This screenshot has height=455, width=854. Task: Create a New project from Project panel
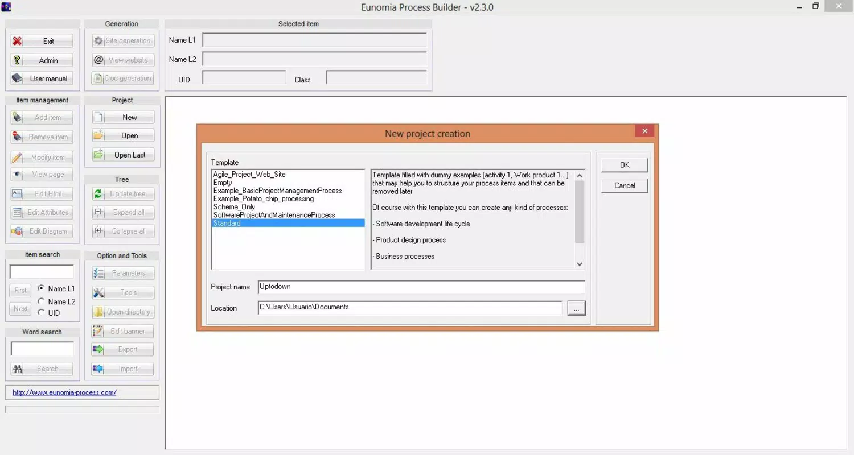click(123, 118)
